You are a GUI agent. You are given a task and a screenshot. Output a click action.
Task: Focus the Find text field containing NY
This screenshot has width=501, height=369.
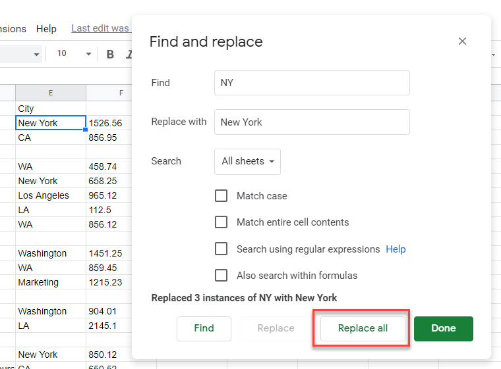point(312,83)
